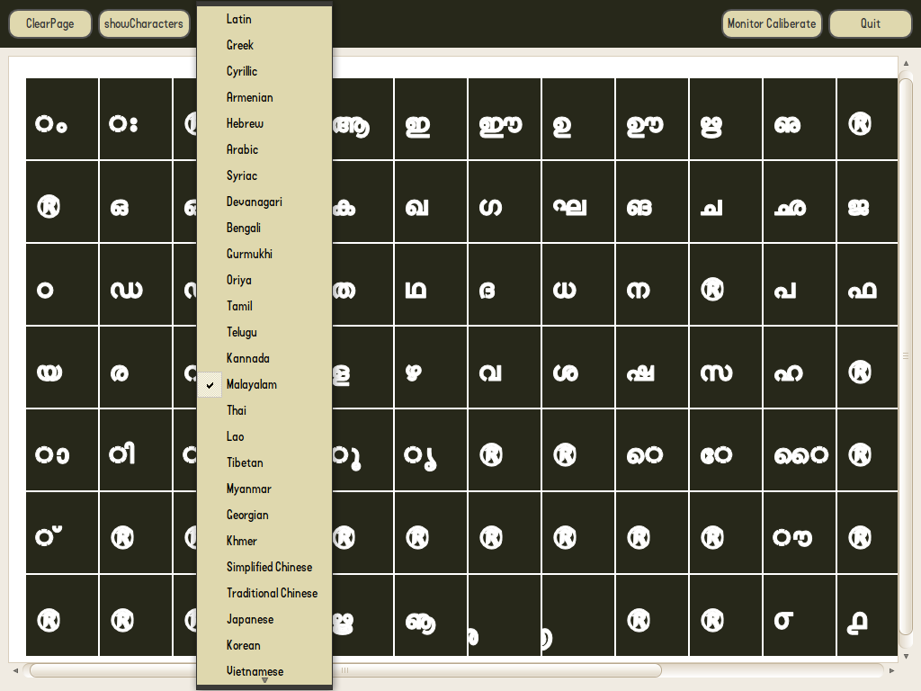Viewport: 921px width, 691px height.
Task: Expand menu with bottom scroll arrow
Action: pos(264,681)
